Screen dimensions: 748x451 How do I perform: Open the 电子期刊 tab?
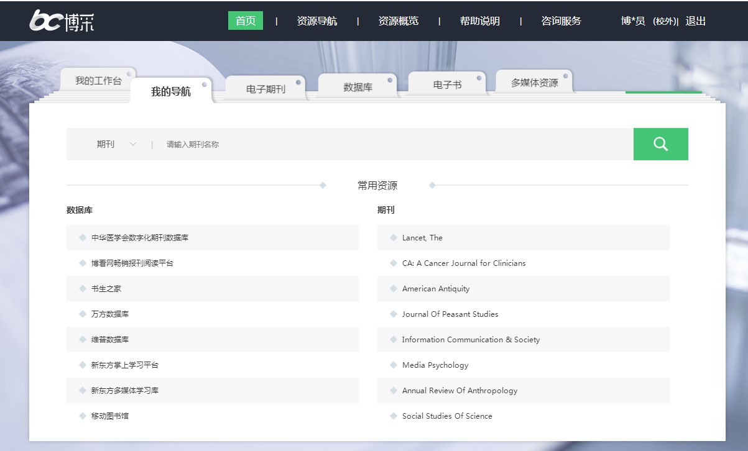click(265, 89)
